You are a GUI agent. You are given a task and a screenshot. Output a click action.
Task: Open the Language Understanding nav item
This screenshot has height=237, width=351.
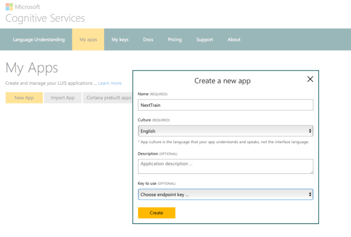click(39, 40)
